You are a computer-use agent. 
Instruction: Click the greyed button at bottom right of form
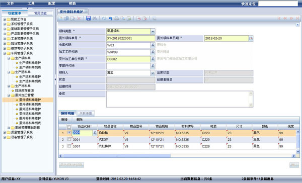(x=294, y=165)
